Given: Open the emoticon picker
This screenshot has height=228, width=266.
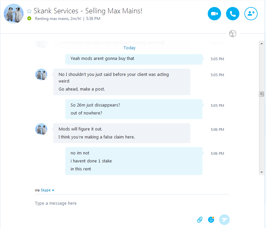Looking at the screenshot, I should pos(211,220).
